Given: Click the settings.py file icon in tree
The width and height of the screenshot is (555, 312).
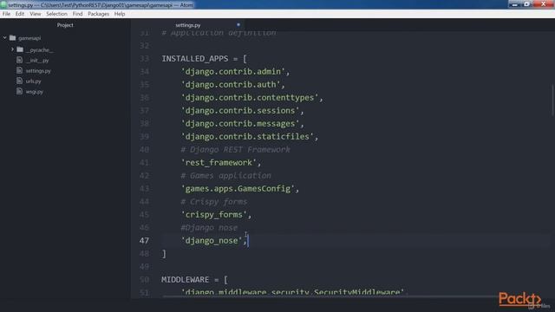Looking at the screenshot, I should (x=19, y=70).
